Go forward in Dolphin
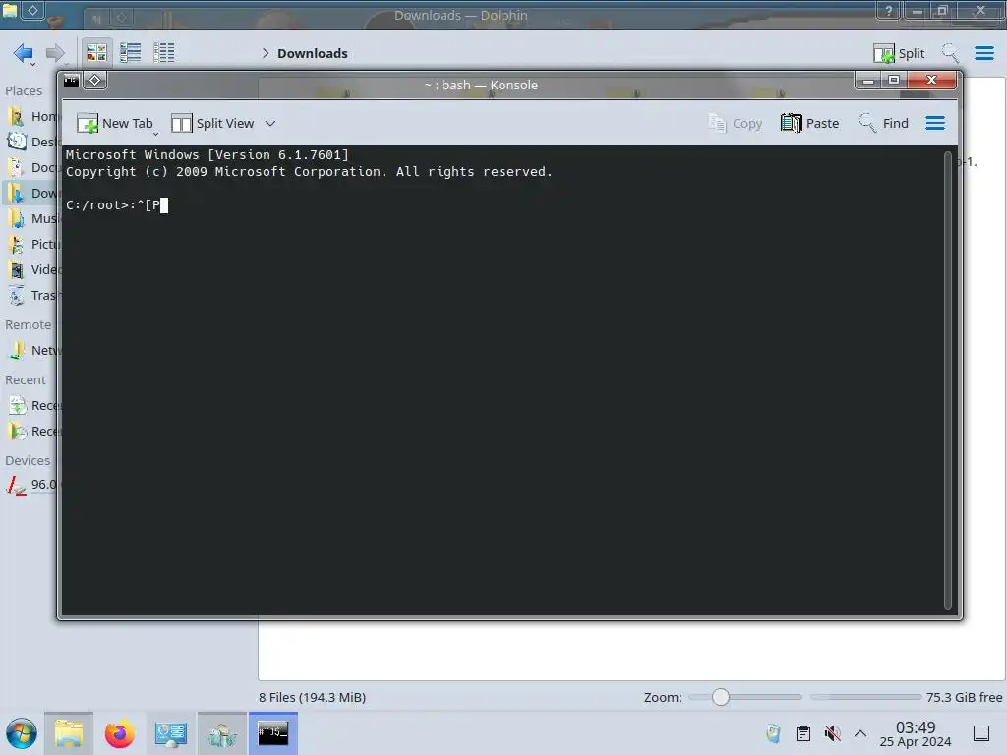This screenshot has width=1007, height=755. click(56, 53)
